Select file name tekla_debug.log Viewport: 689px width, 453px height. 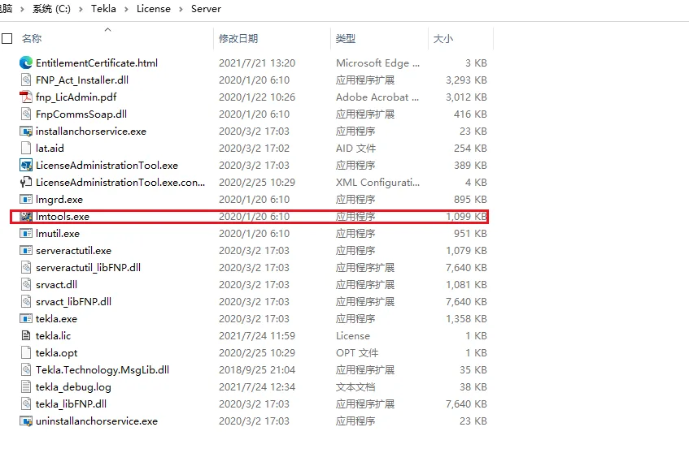coord(73,386)
